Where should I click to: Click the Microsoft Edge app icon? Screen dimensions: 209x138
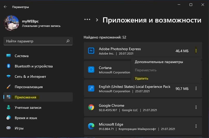pos(91,126)
